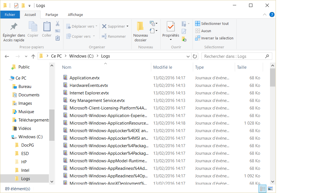Switch to the Partage tab
The height and width of the screenshot is (193, 322).
point(52,15)
